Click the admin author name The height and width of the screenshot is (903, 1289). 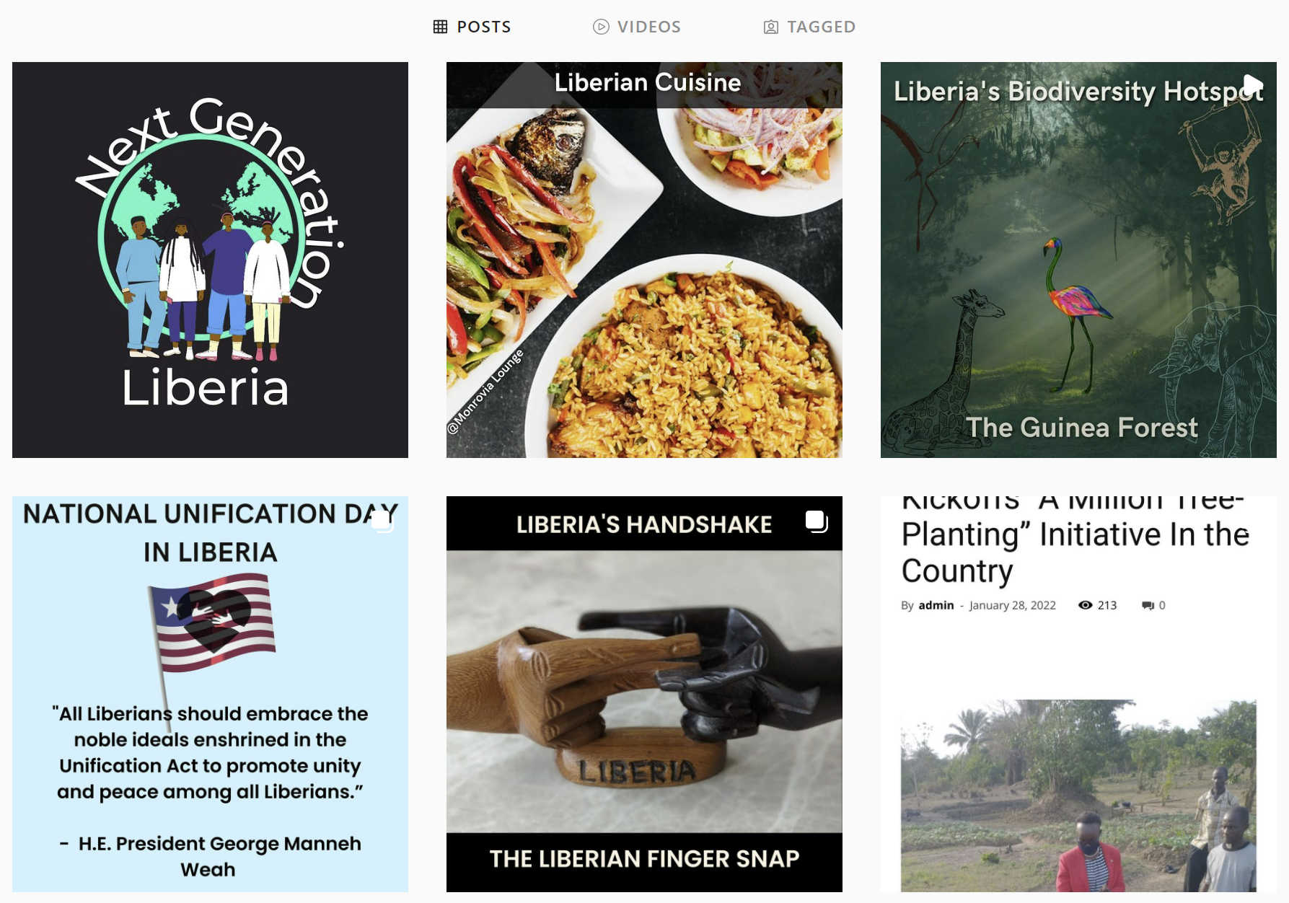coord(936,605)
